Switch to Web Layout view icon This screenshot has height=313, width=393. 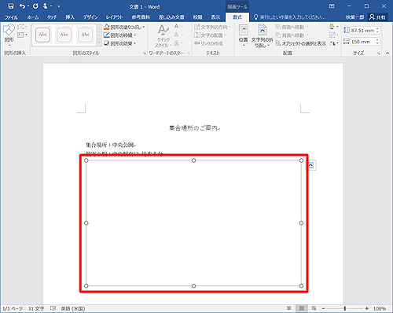(314, 308)
